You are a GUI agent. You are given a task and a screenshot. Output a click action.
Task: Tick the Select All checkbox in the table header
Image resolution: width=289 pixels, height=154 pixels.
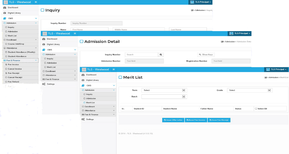[256, 109]
